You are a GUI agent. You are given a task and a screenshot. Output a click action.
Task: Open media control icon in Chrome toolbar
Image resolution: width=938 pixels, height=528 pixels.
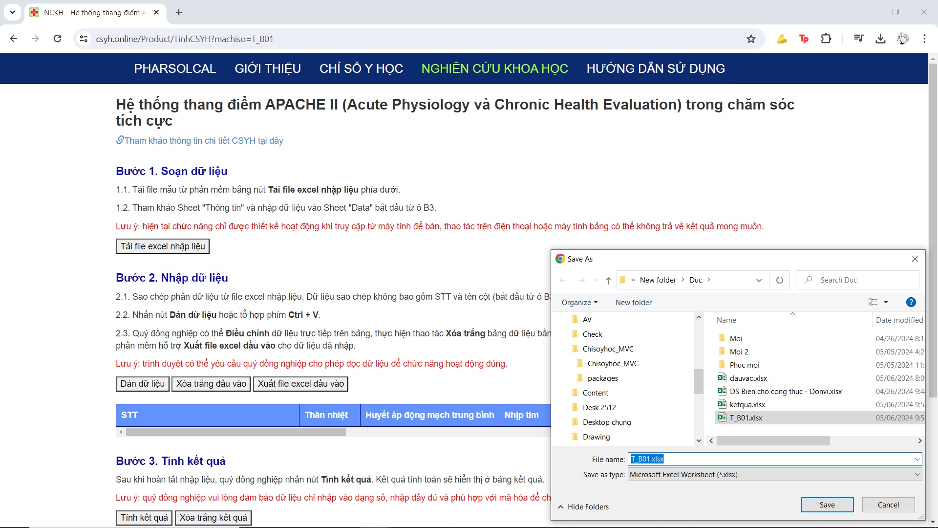(858, 39)
